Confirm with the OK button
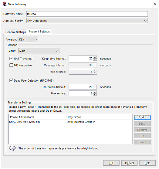The height and width of the screenshot is (169, 159). click(x=111, y=163)
